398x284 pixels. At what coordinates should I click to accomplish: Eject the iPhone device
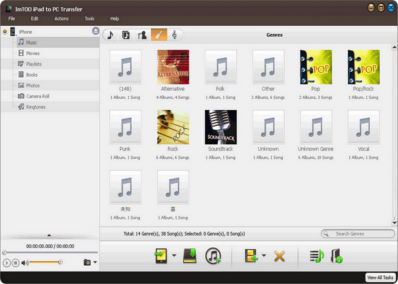pos(96,31)
